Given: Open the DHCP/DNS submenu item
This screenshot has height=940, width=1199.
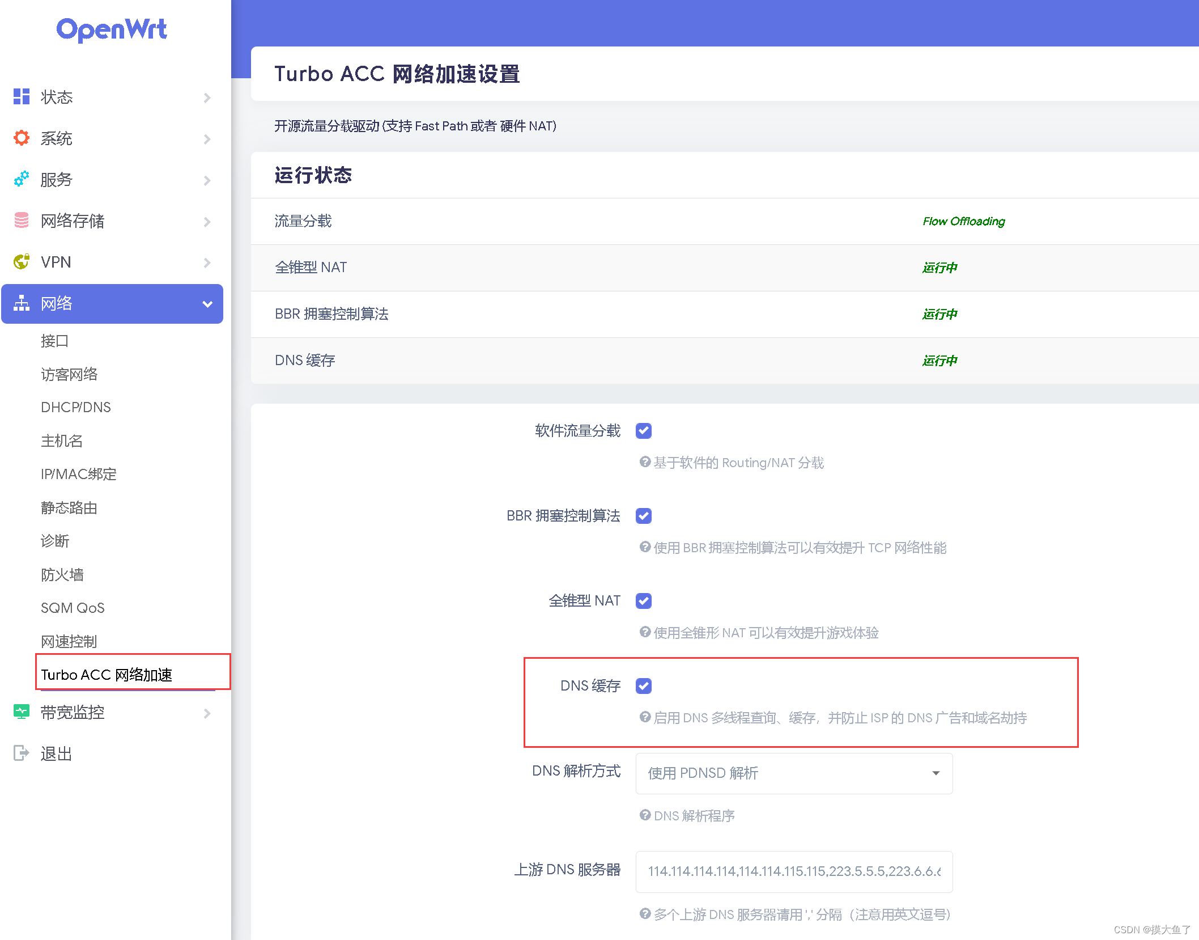Looking at the screenshot, I should (x=76, y=407).
